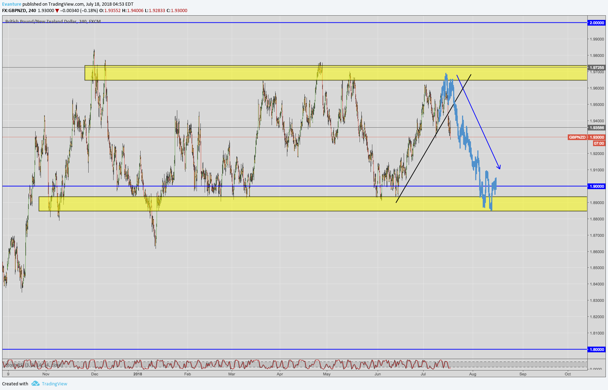Viewport: 608px width, 390px height.
Task: Click the Jul label on time axis
Action: [x=423, y=374]
